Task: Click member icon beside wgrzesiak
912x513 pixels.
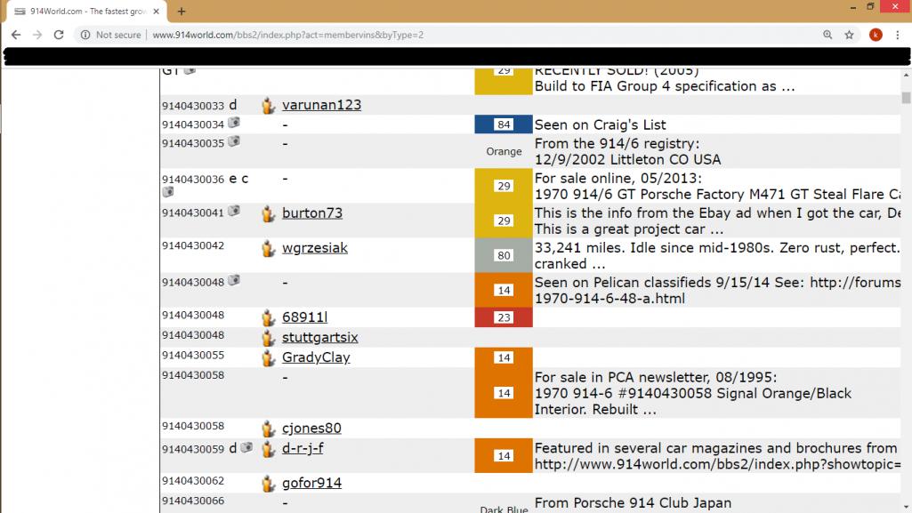Action: click(x=268, y=248)
